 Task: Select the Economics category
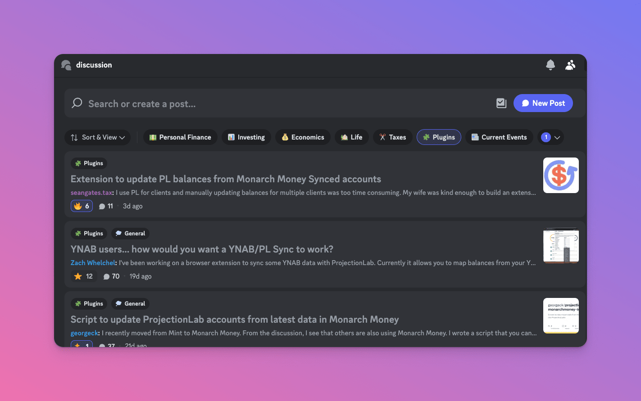click(x=303, y=137)
